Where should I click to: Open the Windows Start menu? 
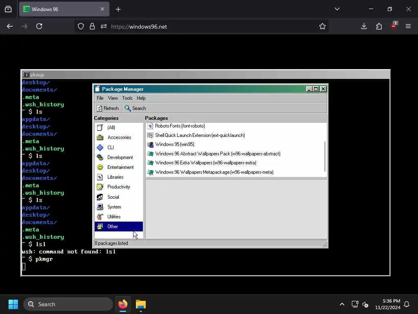(13, 304)
